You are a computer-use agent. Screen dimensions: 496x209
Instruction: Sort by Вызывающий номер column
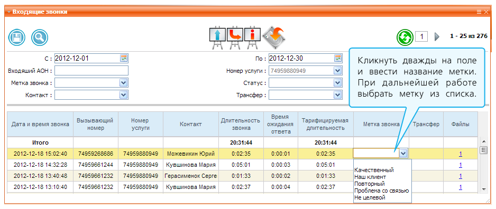[x=96, y=124]
